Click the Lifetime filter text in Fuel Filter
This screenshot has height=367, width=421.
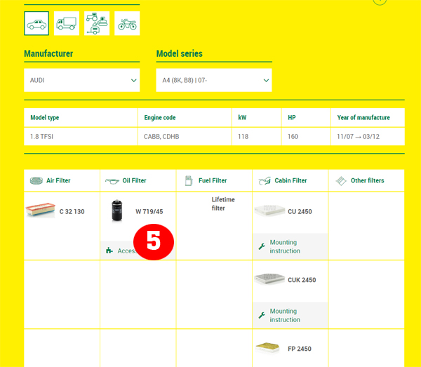[223, 203]
